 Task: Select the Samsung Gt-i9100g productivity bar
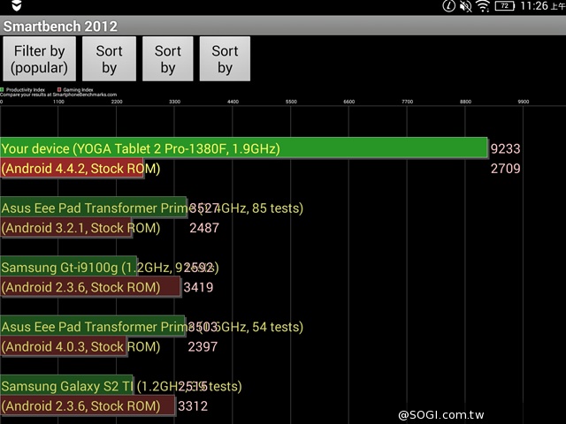[x=69, y=267]
